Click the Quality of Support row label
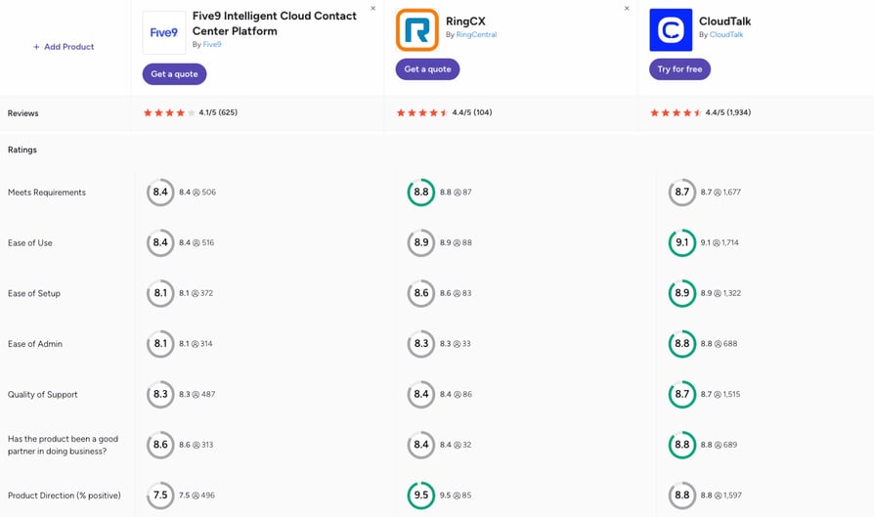The width and height of the screenshot is (874, 517). [x=42, y=395]
